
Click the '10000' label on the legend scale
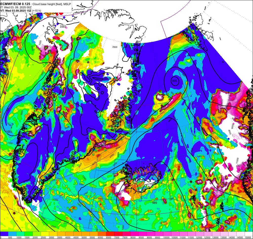coord(166,237)
